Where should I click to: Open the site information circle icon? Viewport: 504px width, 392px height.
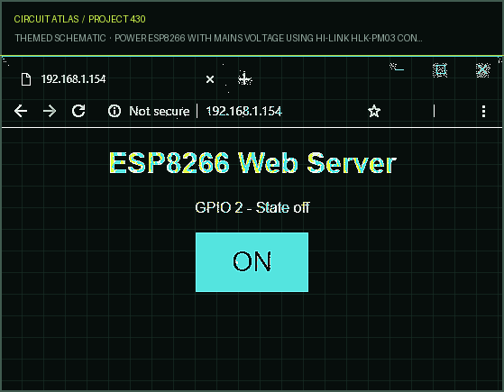coord(115,111)
